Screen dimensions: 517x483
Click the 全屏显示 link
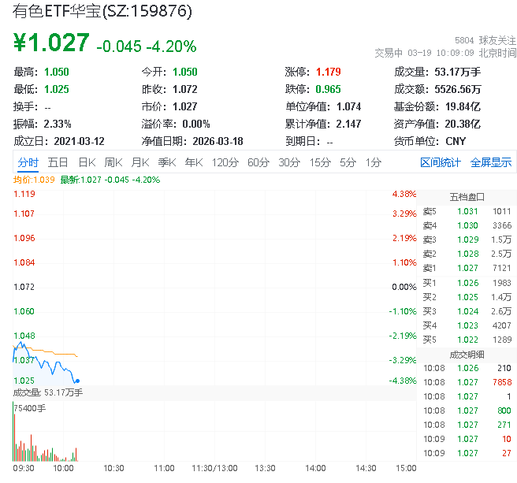pyautogui.click(x=491, y=162)
